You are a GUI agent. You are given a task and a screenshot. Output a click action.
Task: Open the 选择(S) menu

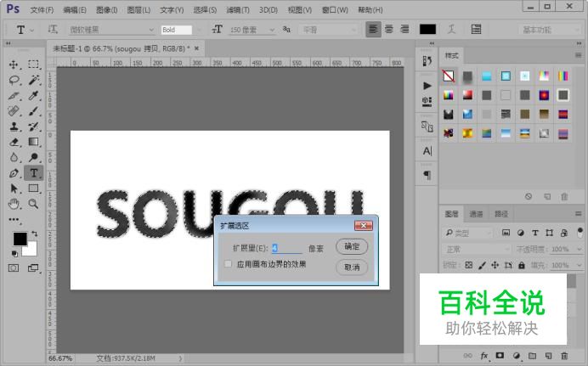205,9
